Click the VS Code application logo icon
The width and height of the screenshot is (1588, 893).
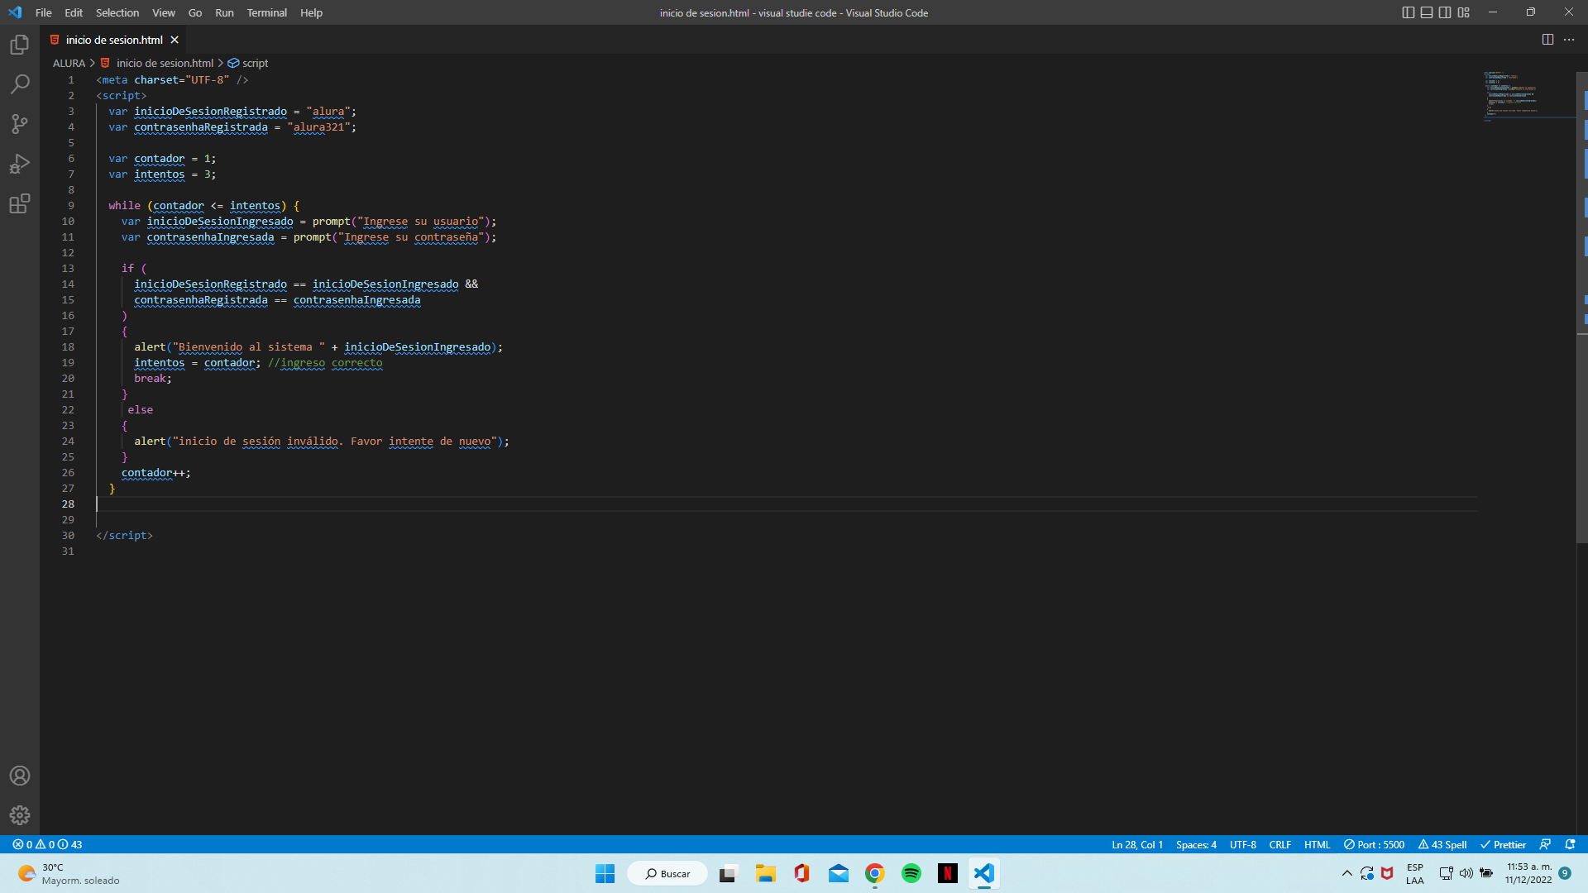(x=15, y=12)
